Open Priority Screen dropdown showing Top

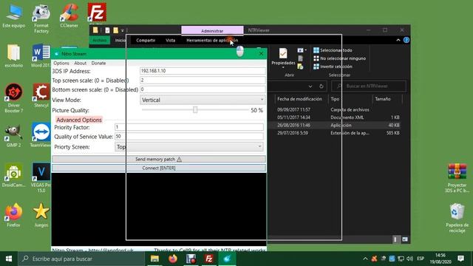tap(189, 147)
